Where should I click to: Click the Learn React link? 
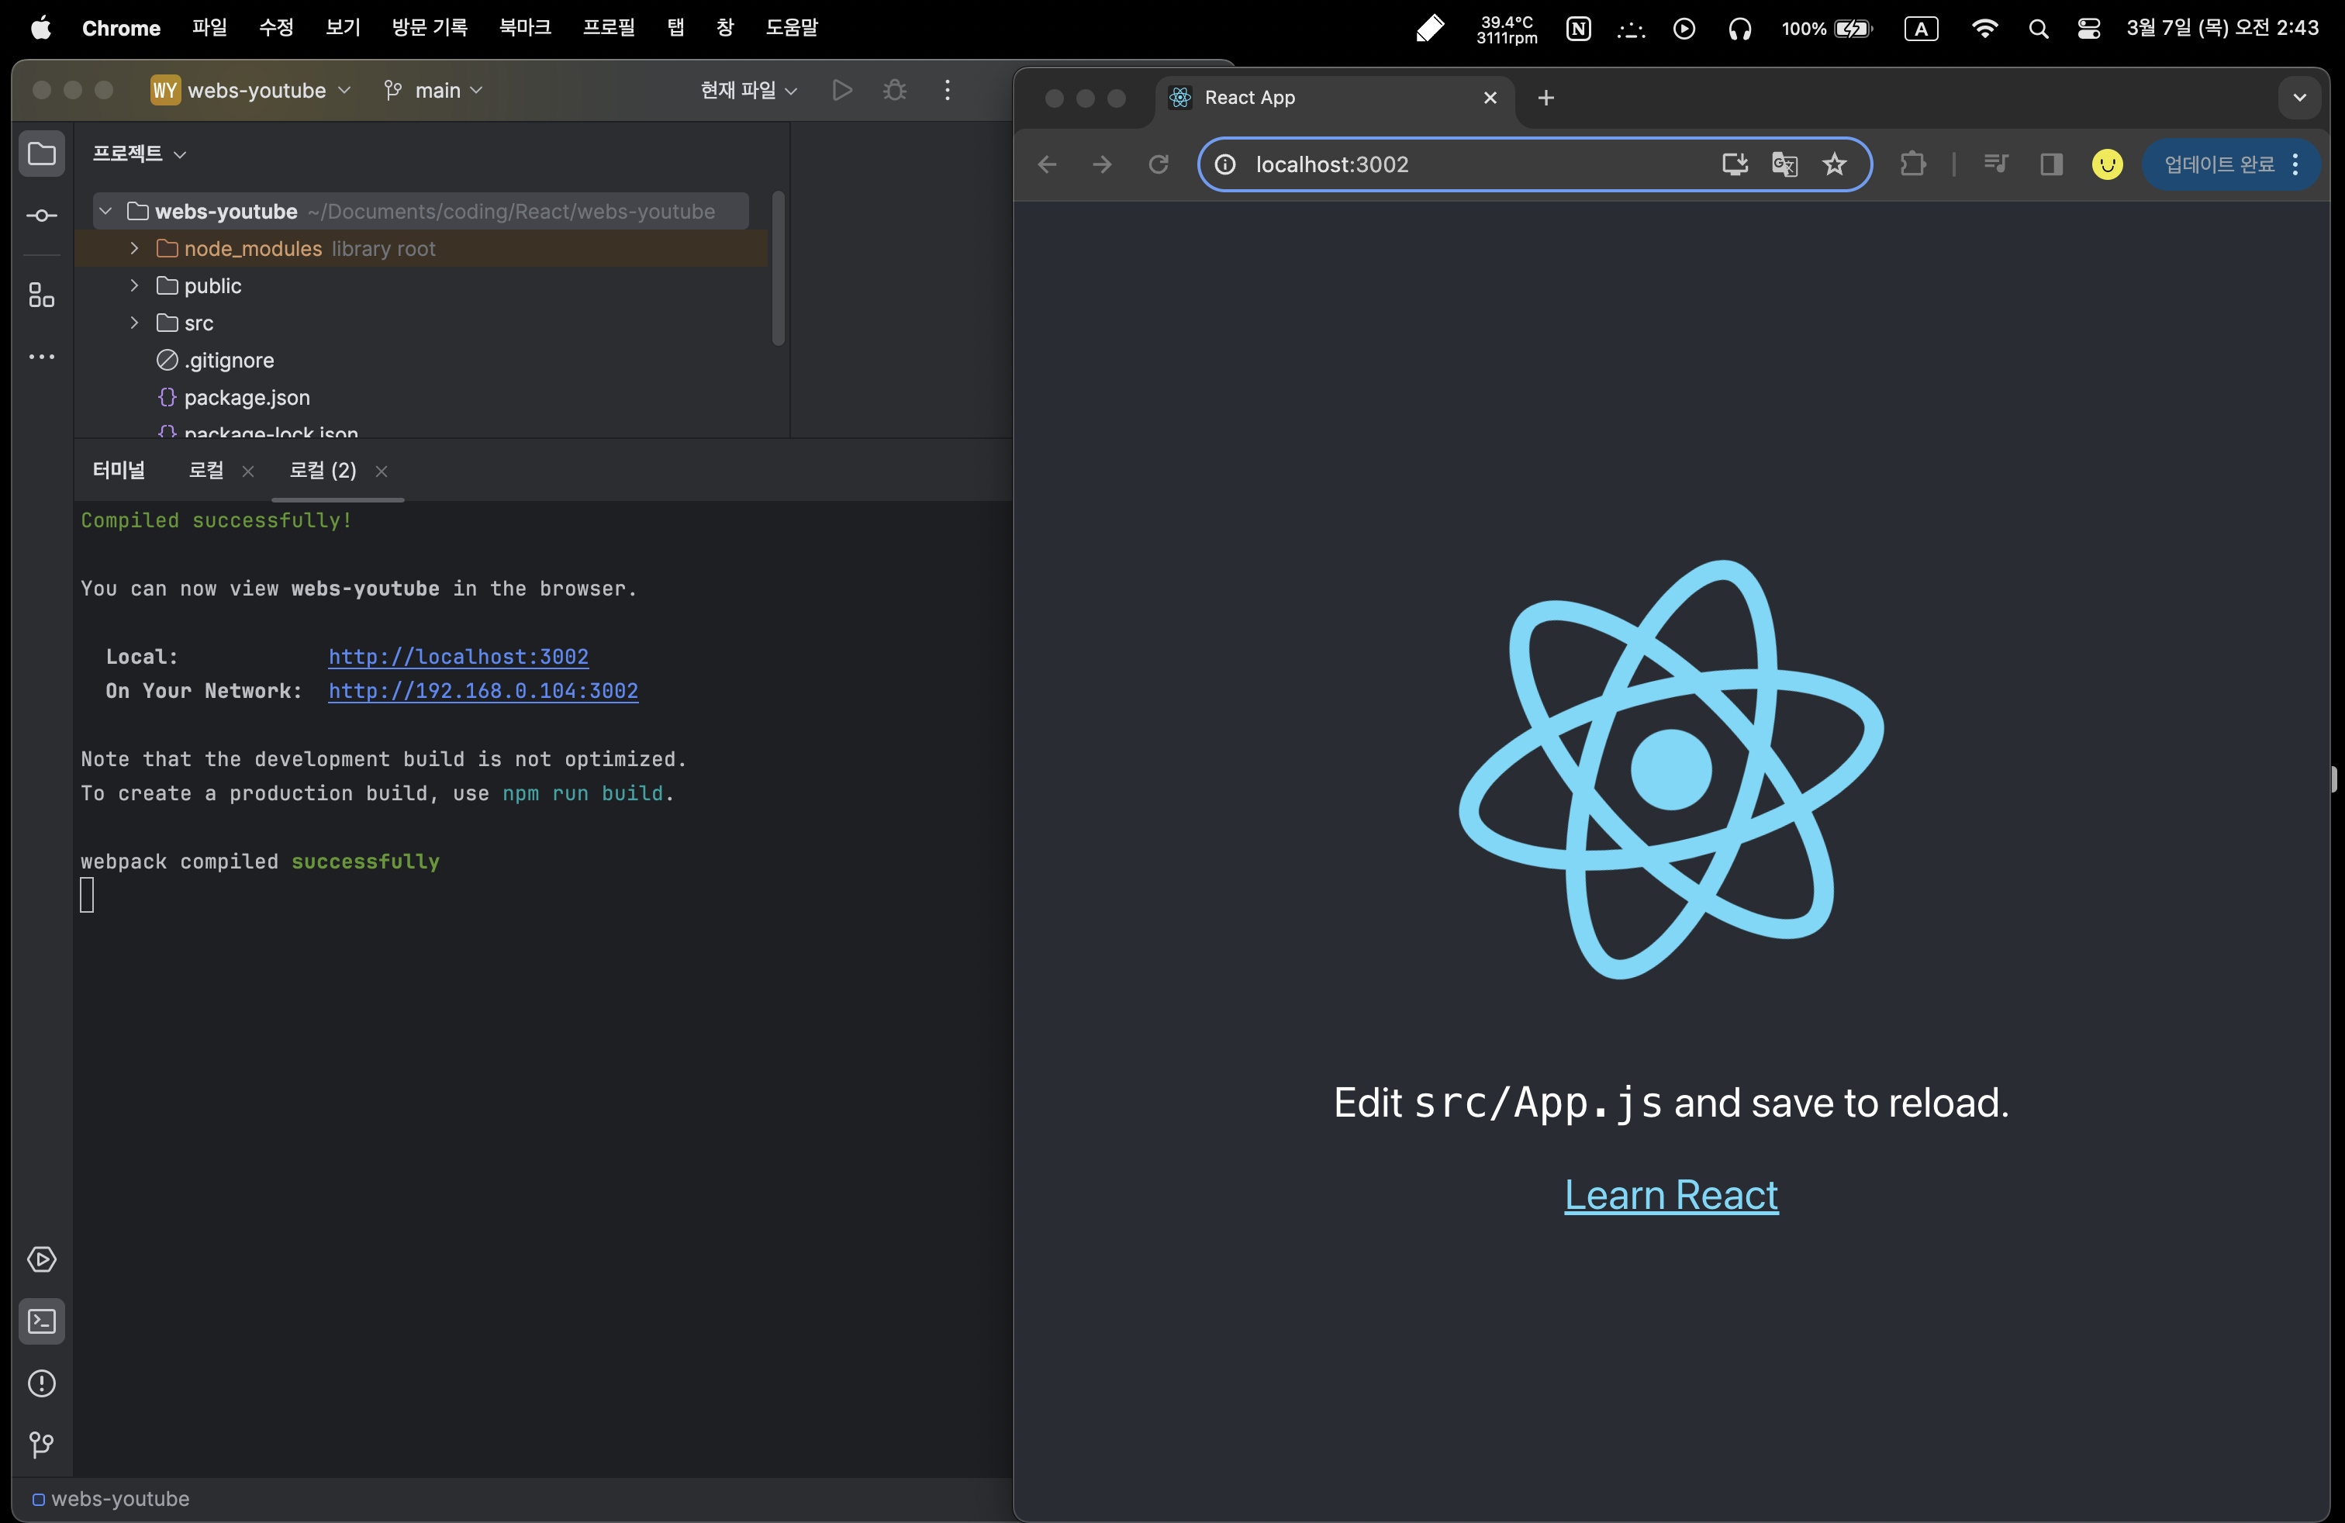1671,1195
